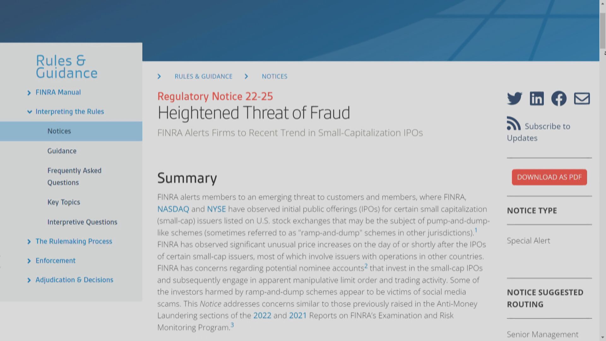Open Frequently Asked Questions sidebar item
This screenshot has height=341, width=606.
pos(74,176)
